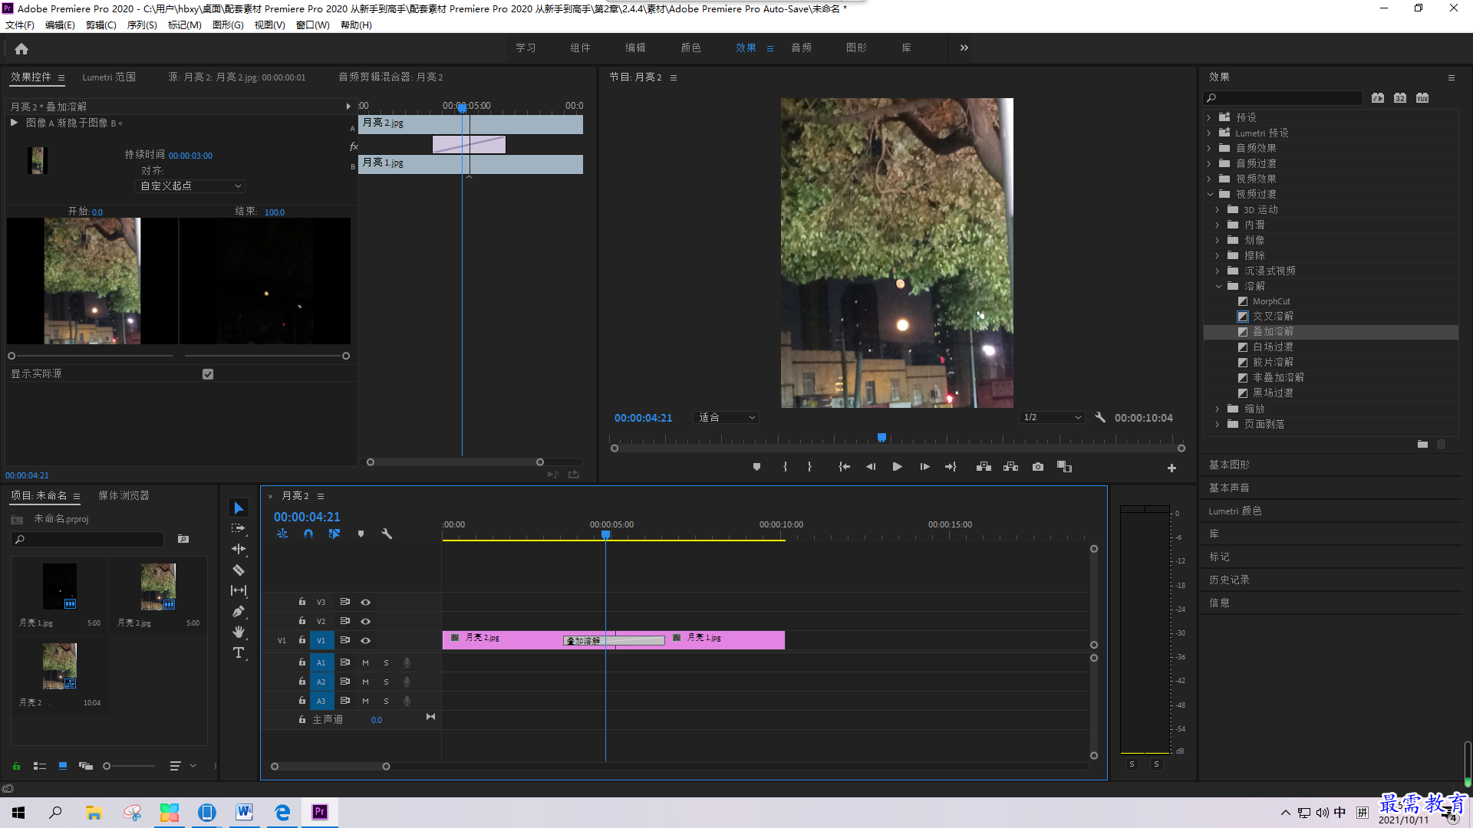Image resolution: width=1473 pixels, height=828 pixels.
Task: Open alignment dropdown 自定义起点
Action: tap(190, 186)
